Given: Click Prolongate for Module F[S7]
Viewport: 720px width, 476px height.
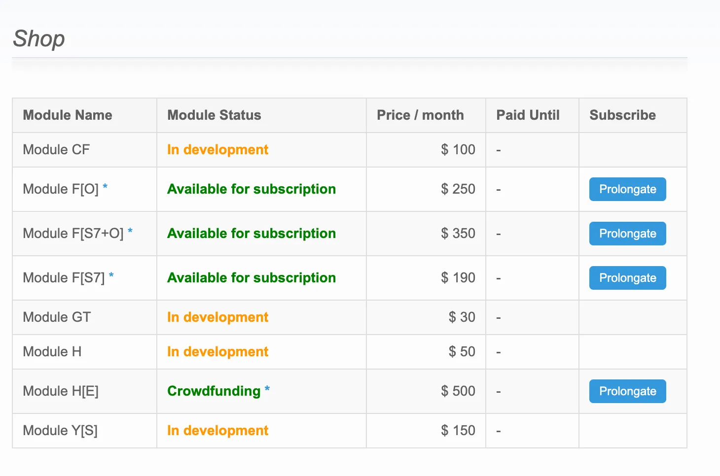Looking at the screenshot, I should (627, 277).
